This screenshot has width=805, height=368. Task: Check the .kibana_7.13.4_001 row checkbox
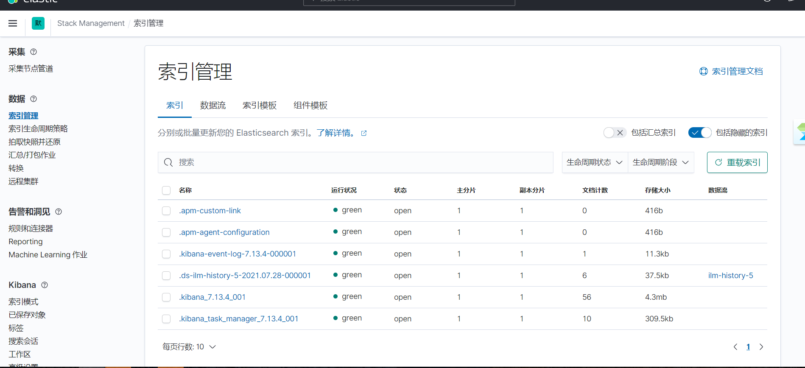(x=166, y=297)
